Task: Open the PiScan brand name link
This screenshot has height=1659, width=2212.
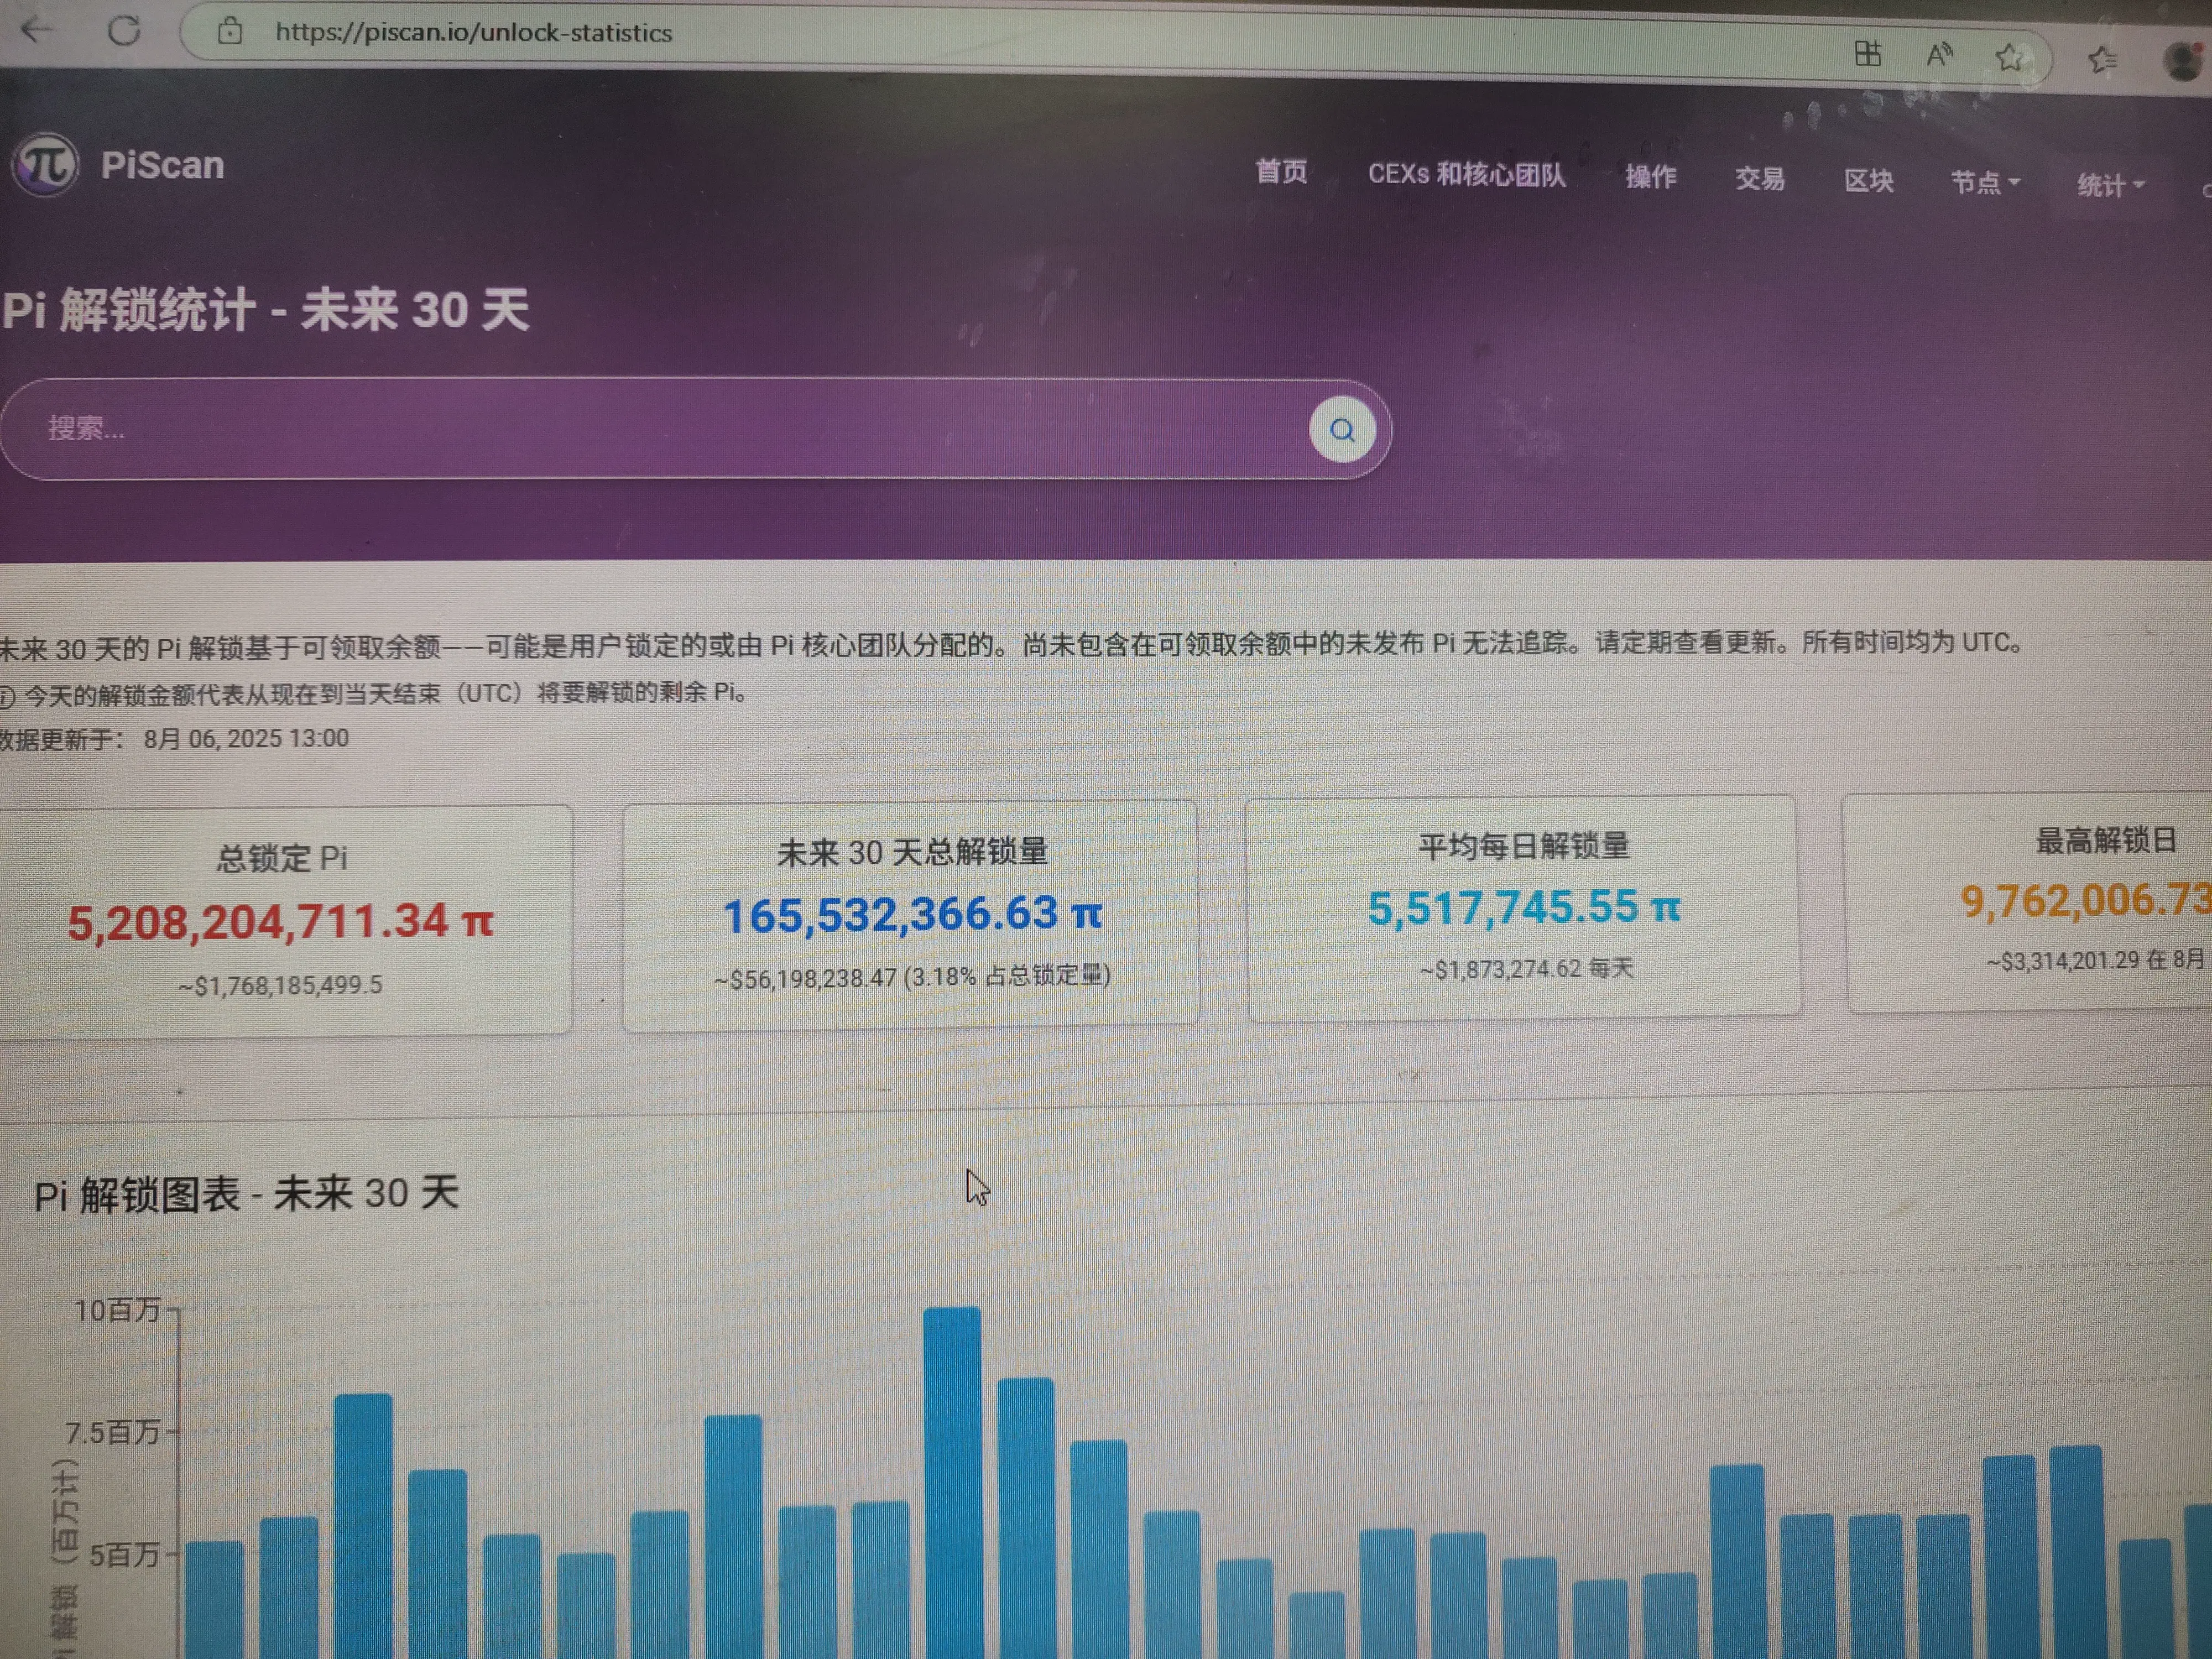Action: click(162, 165)
